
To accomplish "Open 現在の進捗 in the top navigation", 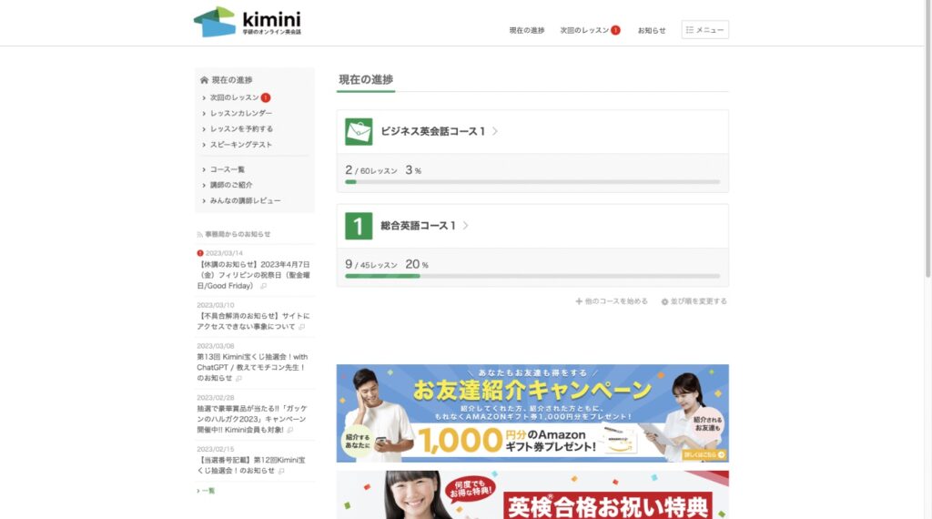I will coord(526,30).
